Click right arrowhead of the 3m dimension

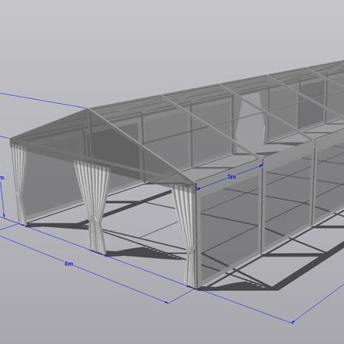click(x=261, y=166)
